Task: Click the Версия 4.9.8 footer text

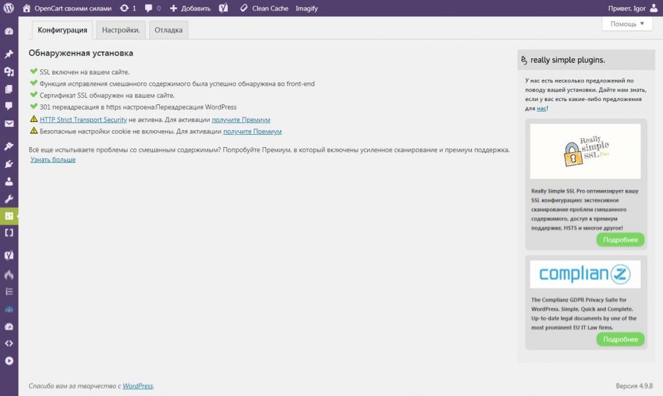Action: 635,386
